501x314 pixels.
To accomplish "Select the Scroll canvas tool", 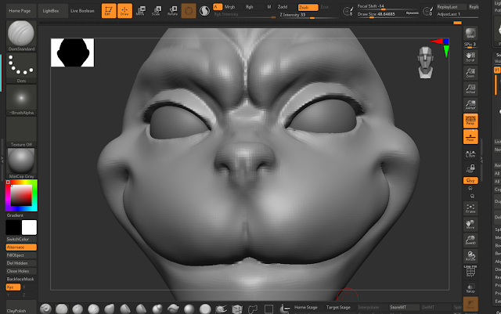I will [470, 57].
